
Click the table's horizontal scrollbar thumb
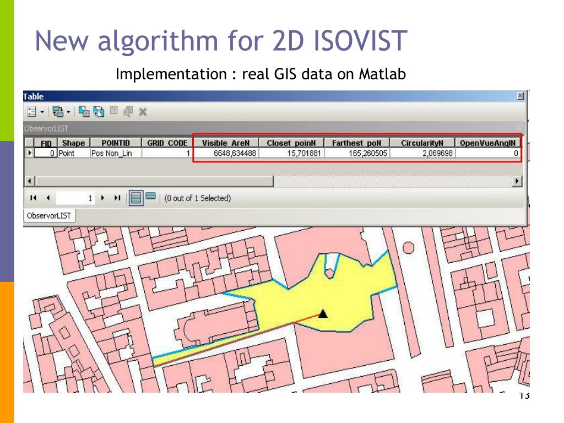(x=155, y=181)
